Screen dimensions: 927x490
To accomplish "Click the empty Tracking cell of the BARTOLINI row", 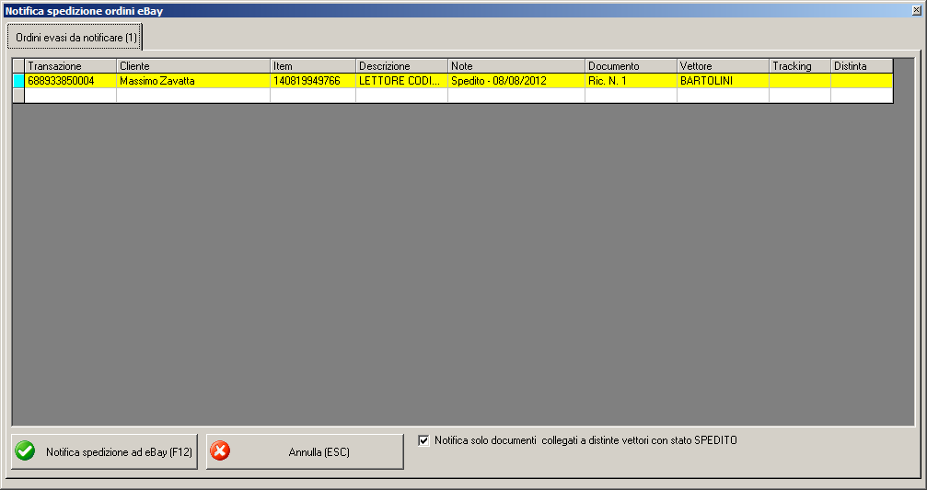I will pyautogui.click(x=800, y=81).
